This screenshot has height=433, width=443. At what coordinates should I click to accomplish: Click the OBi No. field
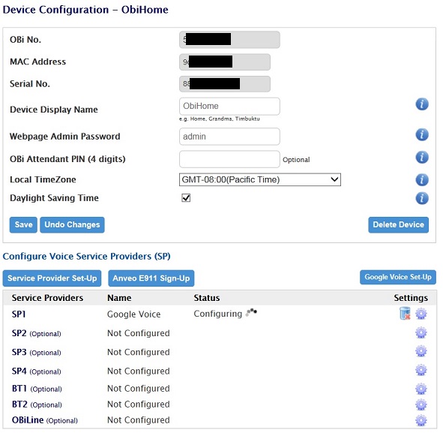pyautogui.click(x=229, y=40)
